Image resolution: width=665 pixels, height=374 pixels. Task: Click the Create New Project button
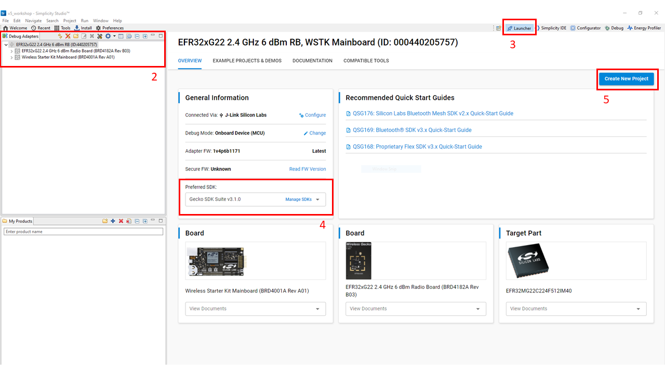[626, 79]
